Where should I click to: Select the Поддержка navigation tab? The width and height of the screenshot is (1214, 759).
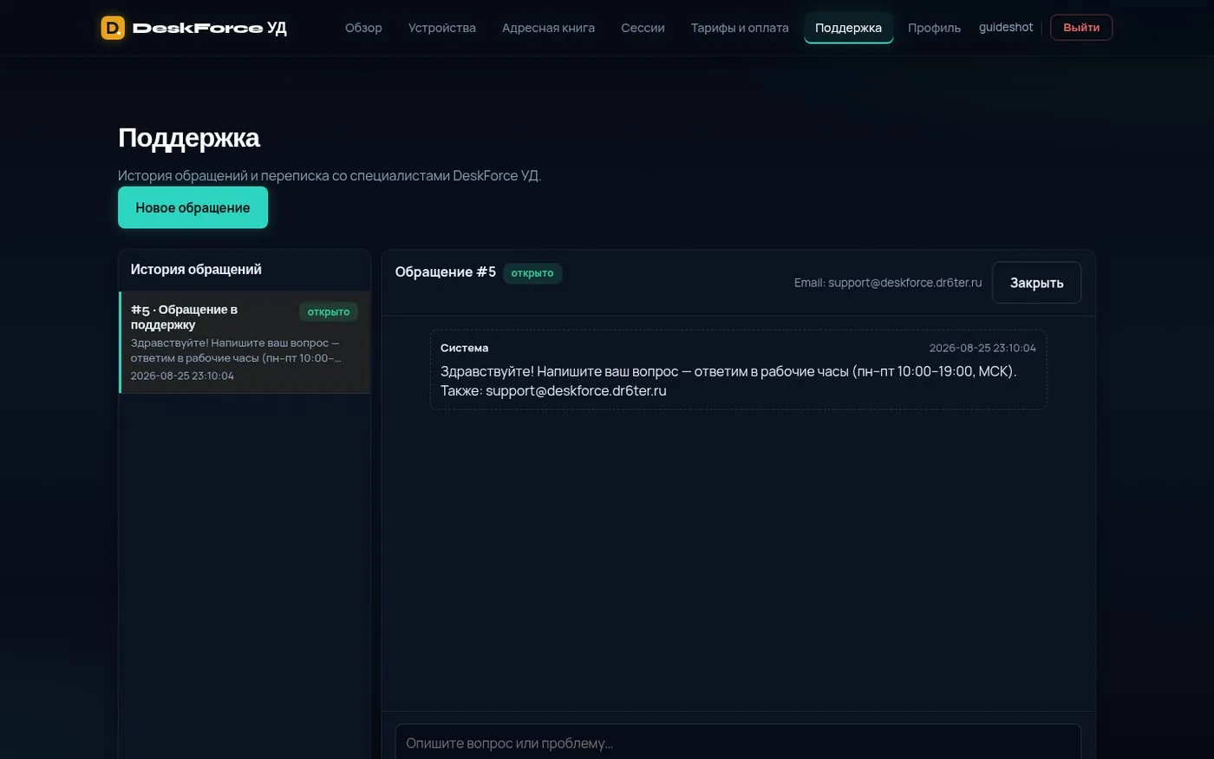coord(848,28)
